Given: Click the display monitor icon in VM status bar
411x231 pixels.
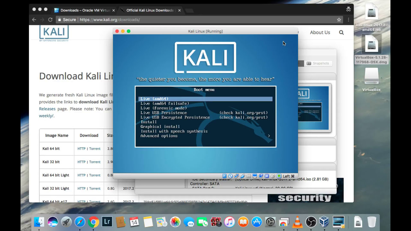Looking at the screenshot, I should click(255, 176).
